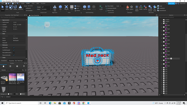Open the part Color picker
The image size is (187, 105).
[x=72, y=8]
